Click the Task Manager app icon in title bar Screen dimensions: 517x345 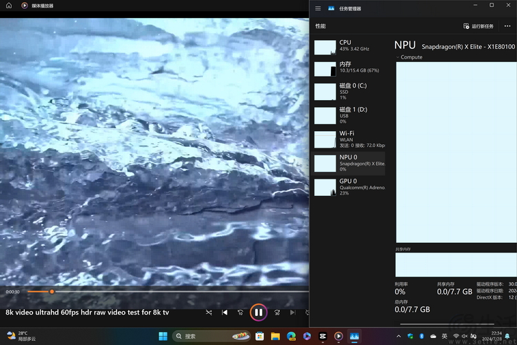pos(331,8)
